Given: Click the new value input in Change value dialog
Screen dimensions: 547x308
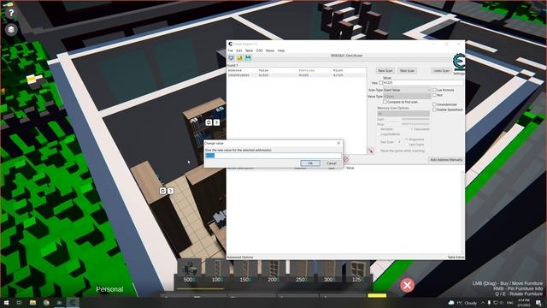Looking at the screenshot, I should click(x=273, y=156).
